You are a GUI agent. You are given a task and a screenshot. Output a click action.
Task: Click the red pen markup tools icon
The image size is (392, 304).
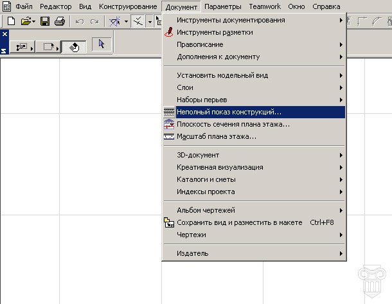point(169,32)
